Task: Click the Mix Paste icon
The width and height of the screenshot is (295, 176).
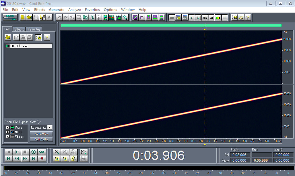Action: (105, 18)
